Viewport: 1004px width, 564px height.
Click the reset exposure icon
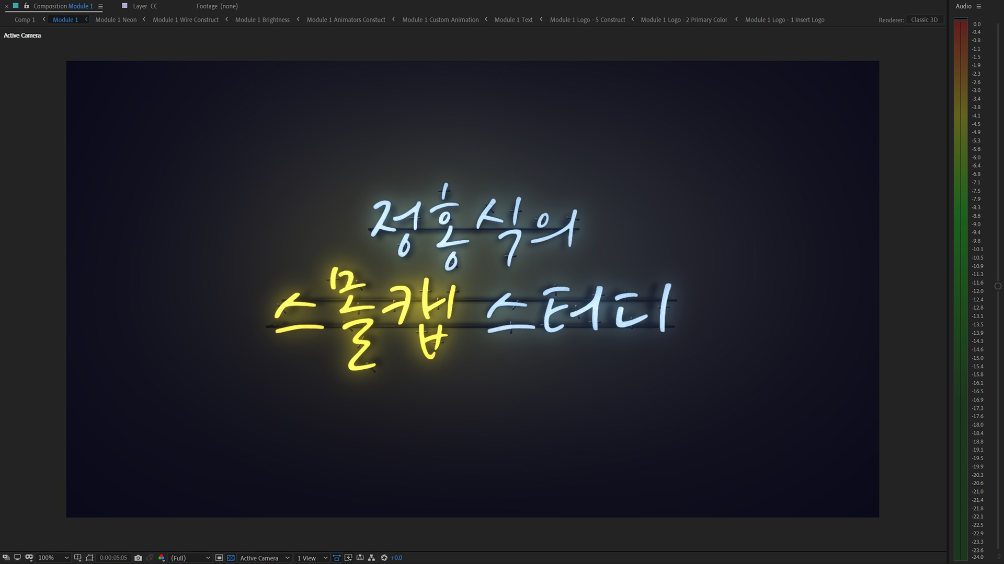point(384,558)
